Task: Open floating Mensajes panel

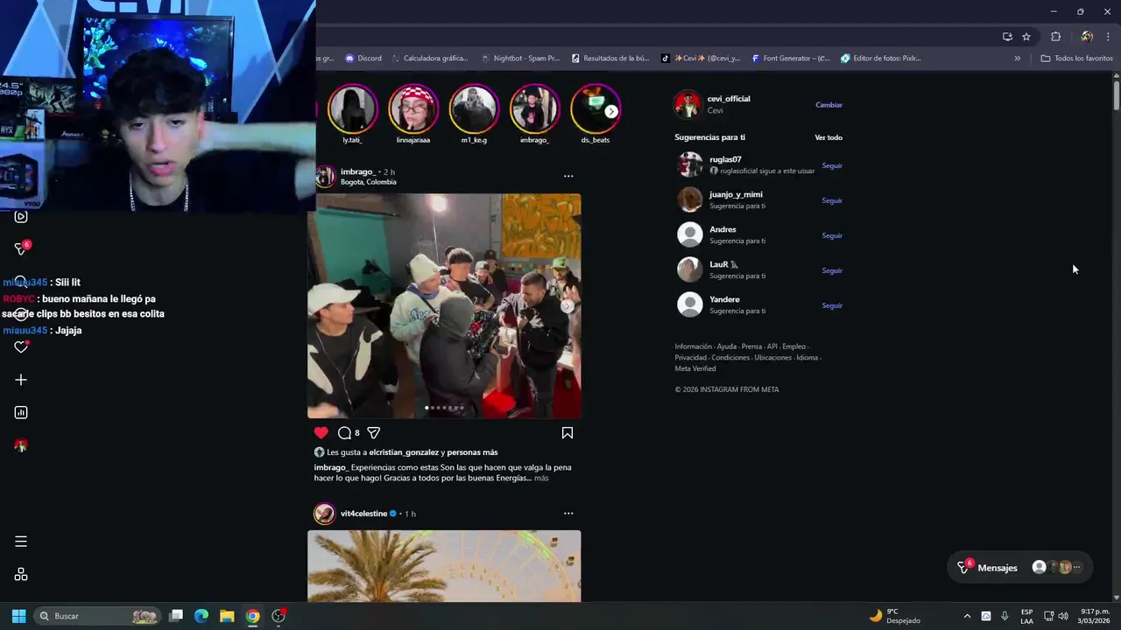Action: (x=1020, y=567)
